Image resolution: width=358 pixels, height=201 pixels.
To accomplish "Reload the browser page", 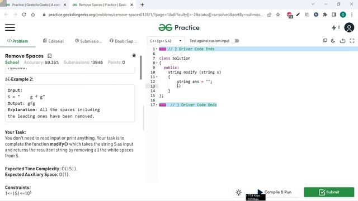I will point(24,15).
